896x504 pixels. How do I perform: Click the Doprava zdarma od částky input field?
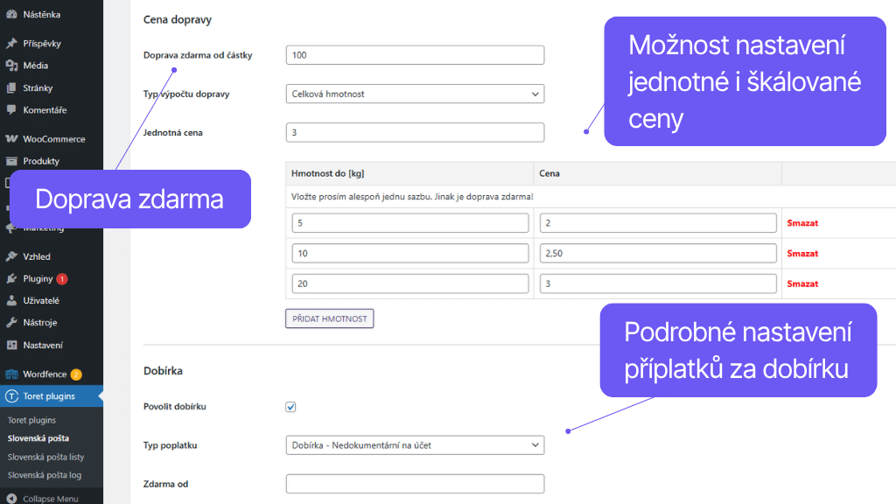pos(414,54)
